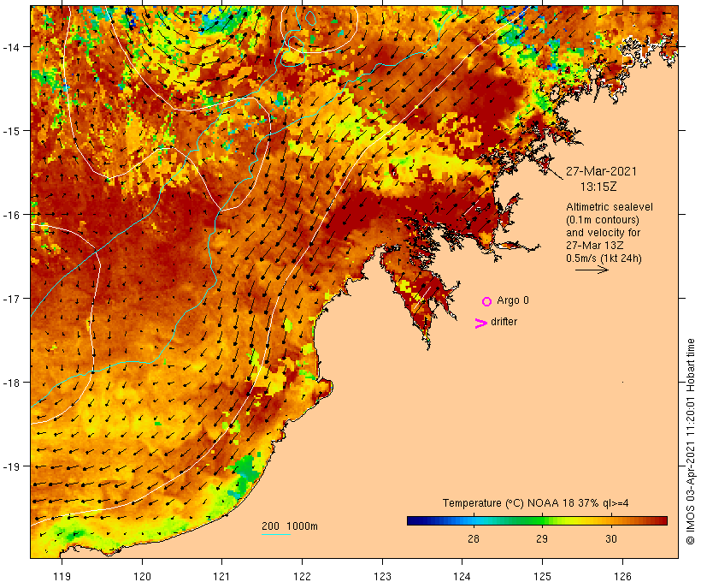Image resolution: width=701 pixels, height=582 pixels.
Task: Click the '121' longitude axis label
Action: [221, 576]
